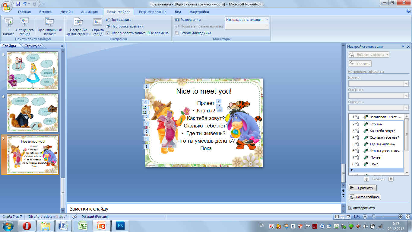Click Добавить эффект dropdown button
The image size is (412, 232).
pos(369,55)
